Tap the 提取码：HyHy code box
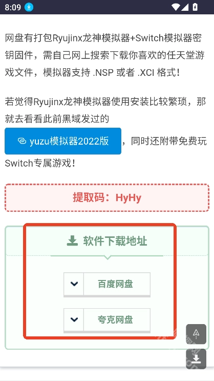Image resolution: width=214 pixels, height=381 pixels. (x=107, y=198)
